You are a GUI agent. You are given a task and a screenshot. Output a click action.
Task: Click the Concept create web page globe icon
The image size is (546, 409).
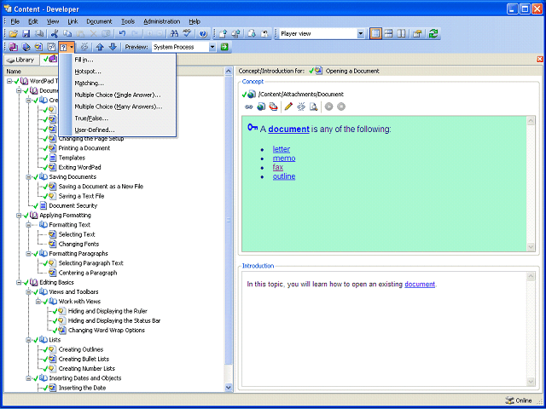pos(261,107)
